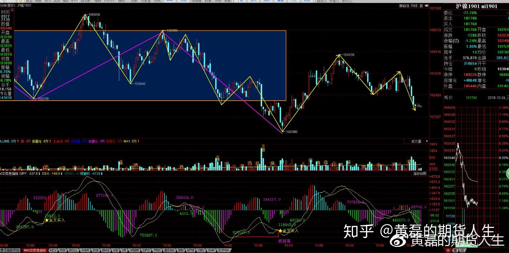Viewport: 509px width, 253px height.
Task: Click the 106850 peak price label
Action: tap(94, 15)
